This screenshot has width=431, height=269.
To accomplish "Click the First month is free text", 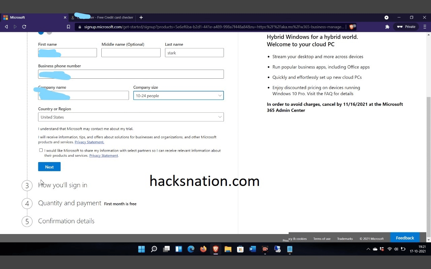I will (120, 204).
